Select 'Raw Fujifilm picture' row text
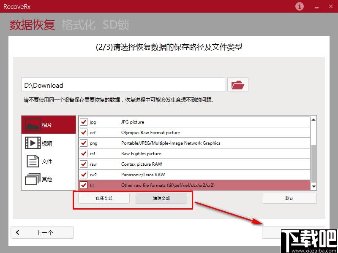The width and height of the screenshot is (338, 253). click(x=141, y=153)
